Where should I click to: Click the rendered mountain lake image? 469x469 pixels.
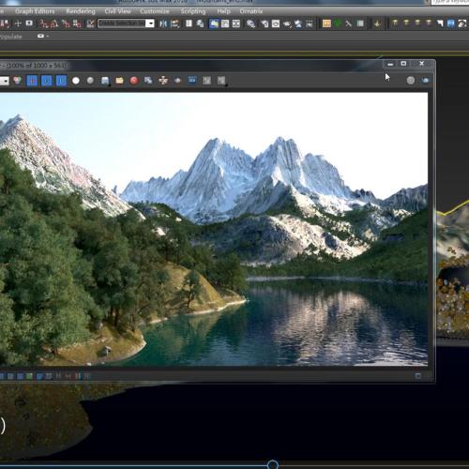[x=214, y=229]
